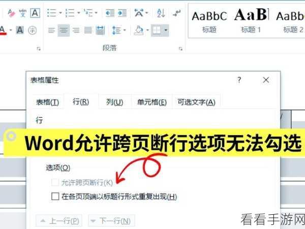
Task: Click the Line Spacing icon
Action: 117,30
